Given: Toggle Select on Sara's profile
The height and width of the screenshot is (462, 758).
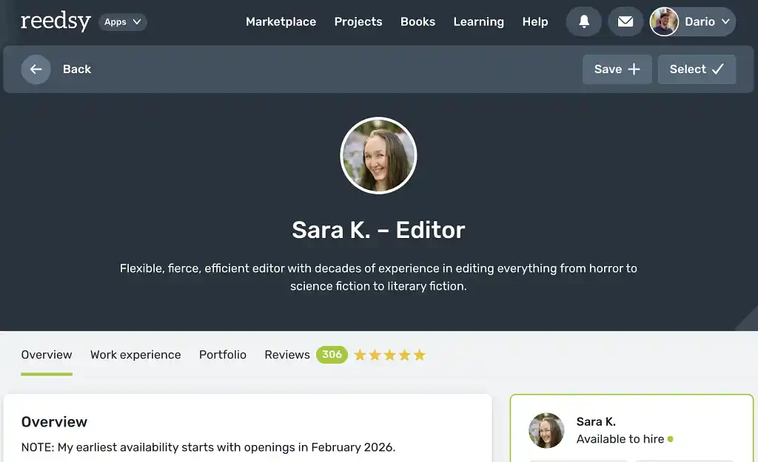Looking at the screenshot, I should (697, 69).
